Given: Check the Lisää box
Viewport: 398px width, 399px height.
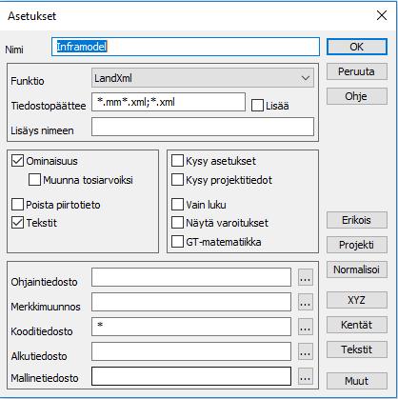Looking at the screenshot, I should (257, 106).
